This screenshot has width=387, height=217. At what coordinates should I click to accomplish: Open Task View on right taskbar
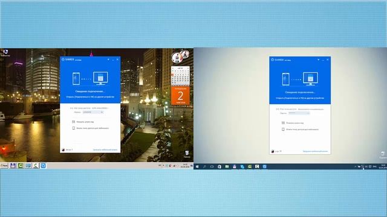[x=212, y=167]
